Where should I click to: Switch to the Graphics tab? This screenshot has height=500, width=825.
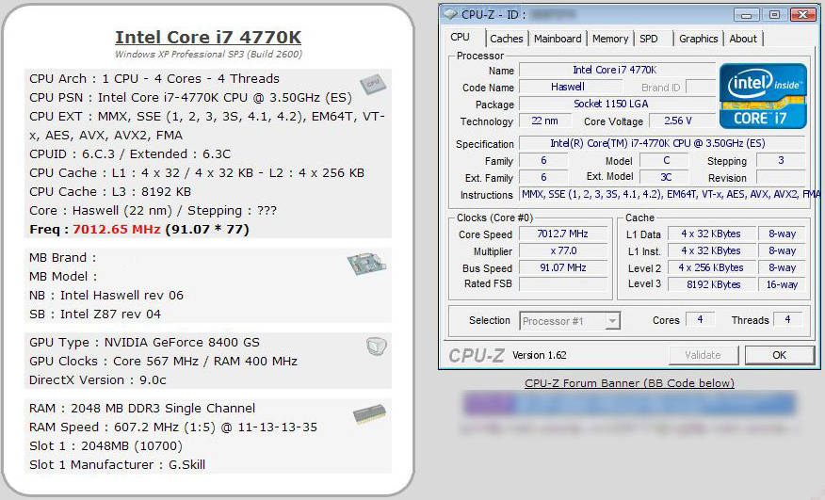pyautogui.click(x=698, y=39)
